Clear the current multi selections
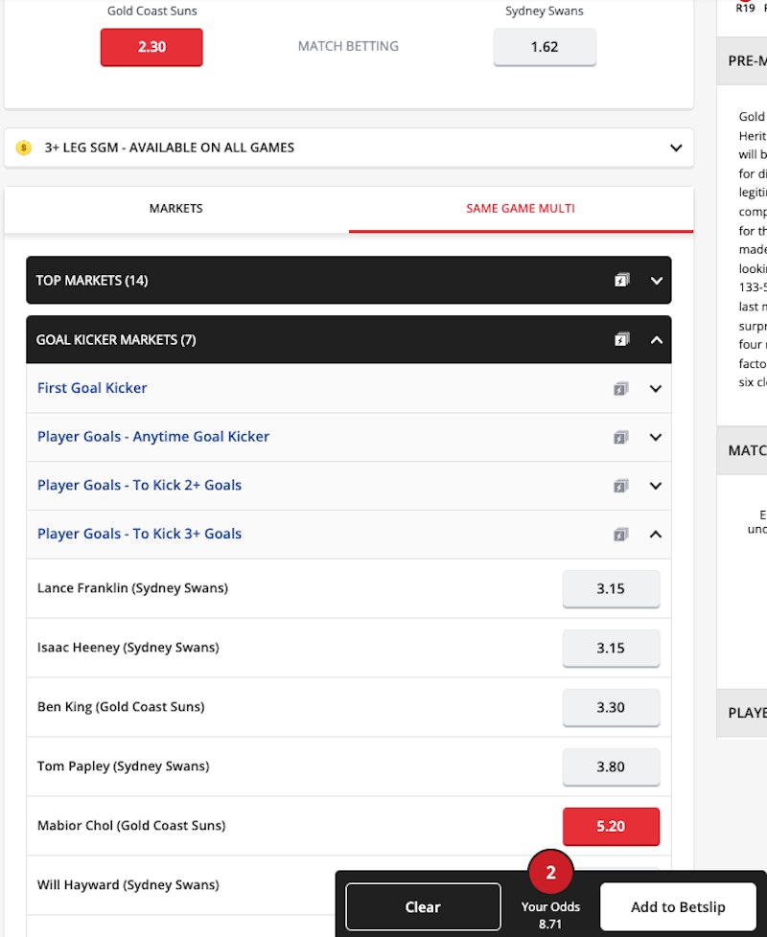 pos(423,906)
